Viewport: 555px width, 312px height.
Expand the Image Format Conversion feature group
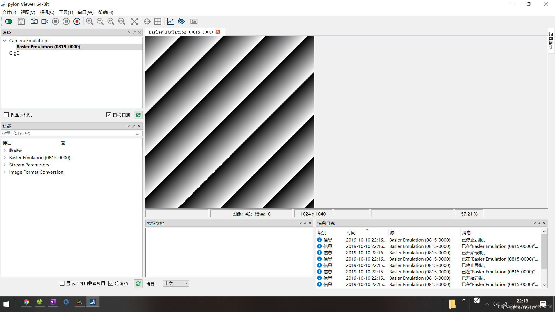pos(4,172)
